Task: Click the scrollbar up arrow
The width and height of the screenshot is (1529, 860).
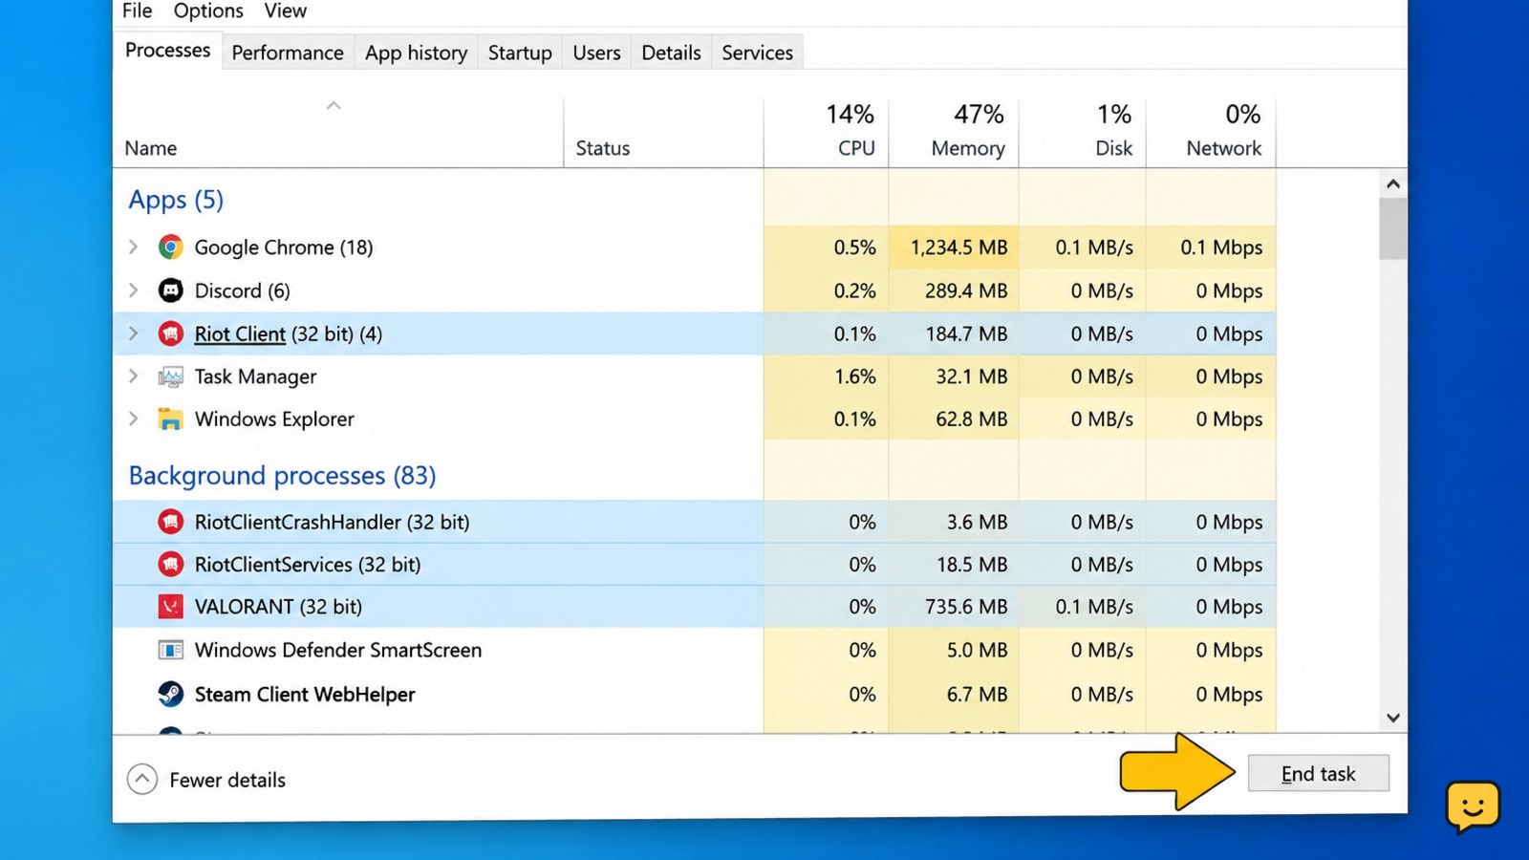Action: (1393, 183)
